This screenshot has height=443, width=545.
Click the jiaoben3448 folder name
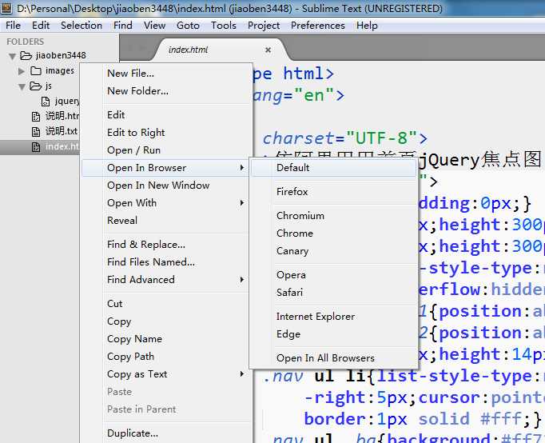61,55
